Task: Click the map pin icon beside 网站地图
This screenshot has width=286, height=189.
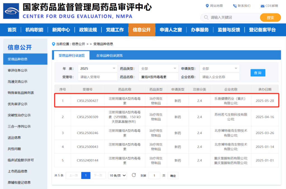Action: 207,6
